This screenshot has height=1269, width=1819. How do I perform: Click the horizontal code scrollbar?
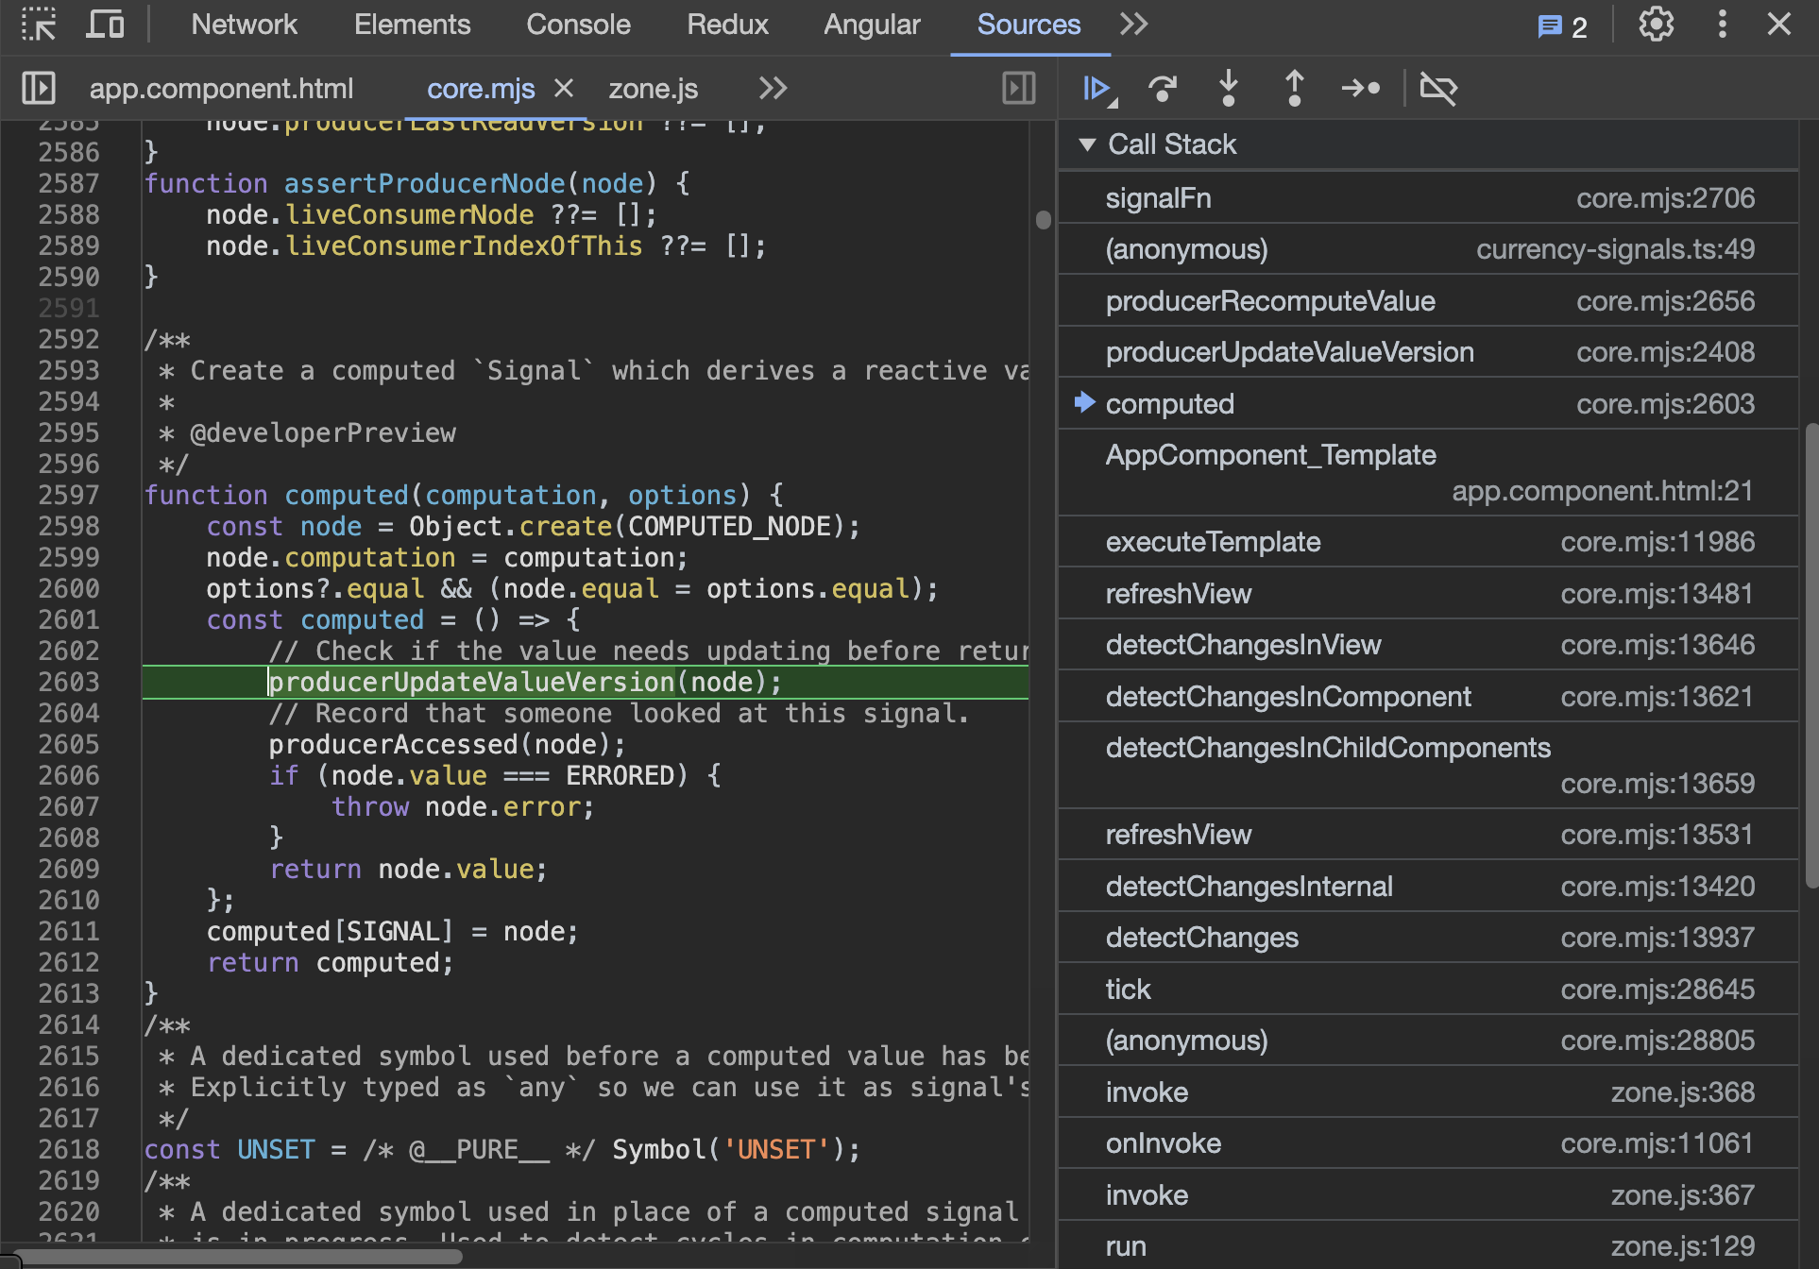(x=236, y=1257)
